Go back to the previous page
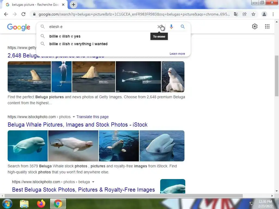Image resolution: width=279 pixels, height=209 pixels. [6, 14]
